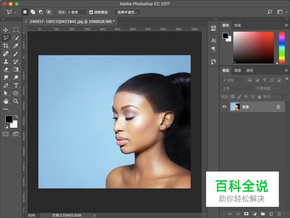
Task: Switch to the Color panel tab
Action: tap(225, 25)
